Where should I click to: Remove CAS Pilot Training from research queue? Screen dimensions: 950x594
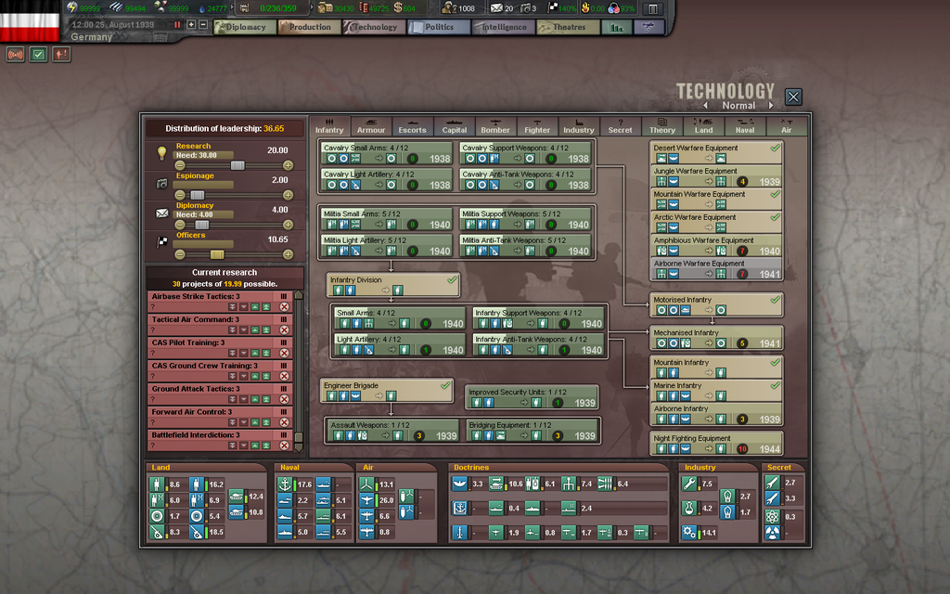(x=284, y=353)
